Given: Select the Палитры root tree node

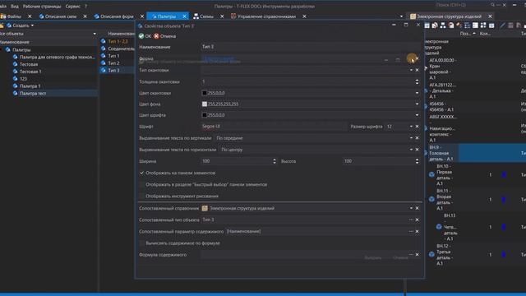Looking at the screenshot, I should pyautogui.click(x=21, y=49).
